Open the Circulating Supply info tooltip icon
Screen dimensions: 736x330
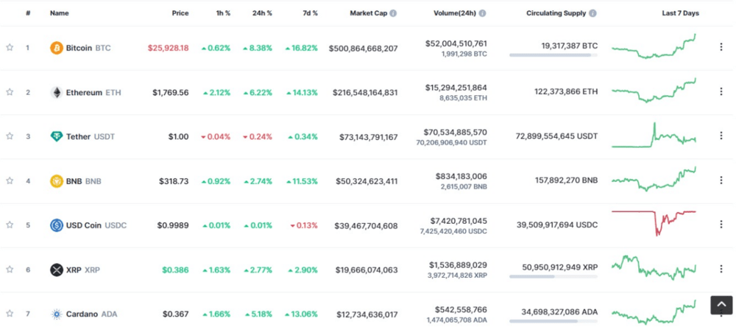tap(592, 13)
